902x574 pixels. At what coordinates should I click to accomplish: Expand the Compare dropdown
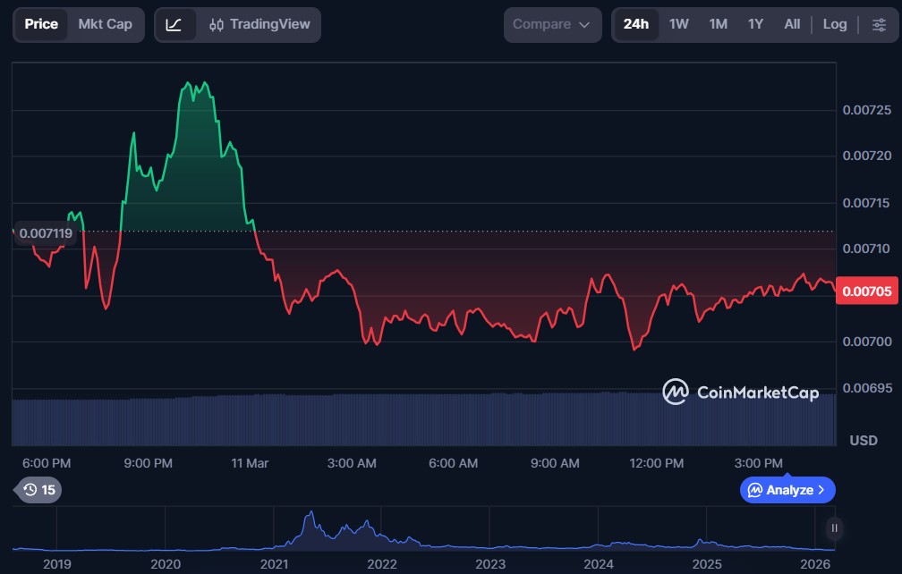coord(551,25)
